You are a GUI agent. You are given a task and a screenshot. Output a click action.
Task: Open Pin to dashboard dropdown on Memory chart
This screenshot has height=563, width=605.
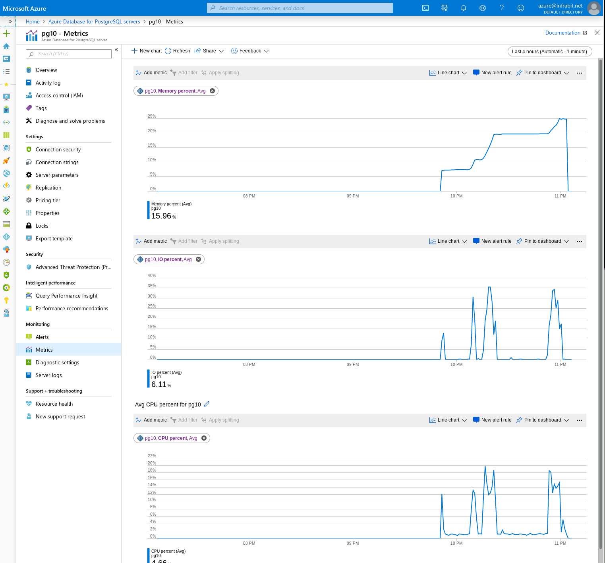click(x=543, y=73)
